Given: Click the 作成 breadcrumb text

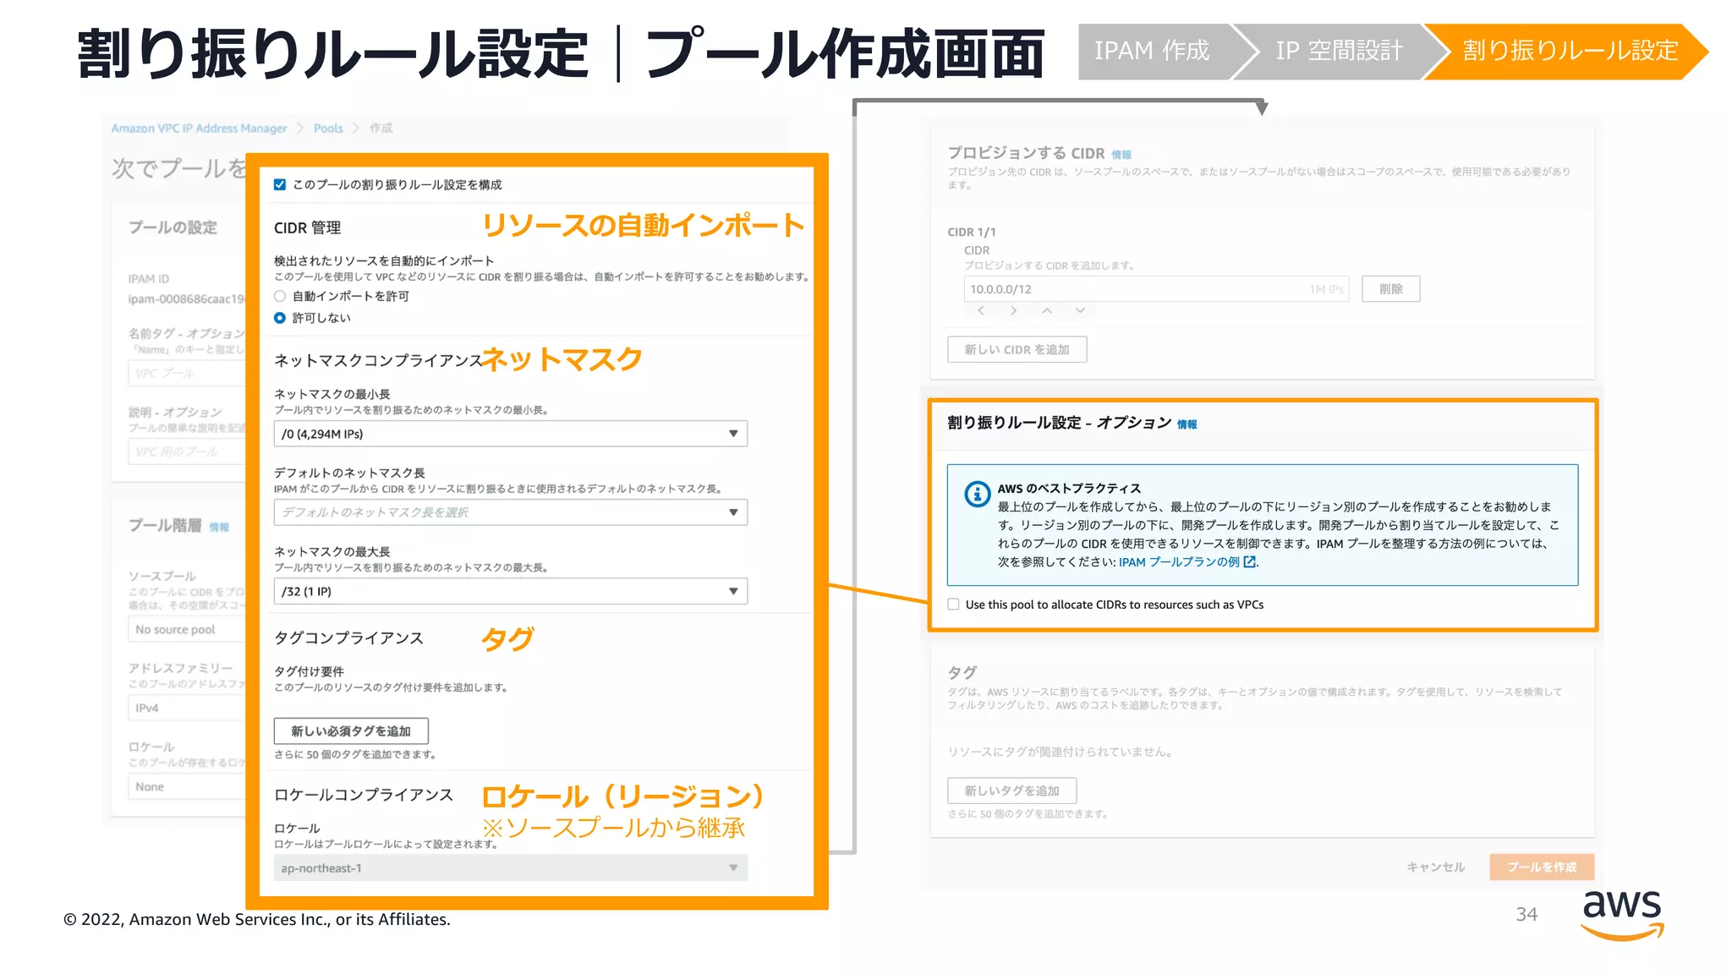Looking at the screenshot, I should [x=381, y=129].
